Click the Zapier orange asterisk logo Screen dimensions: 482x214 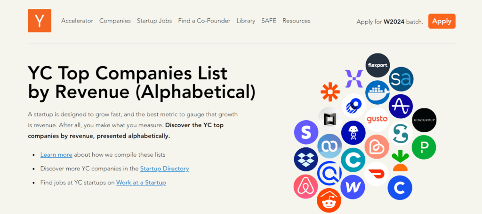330,92
